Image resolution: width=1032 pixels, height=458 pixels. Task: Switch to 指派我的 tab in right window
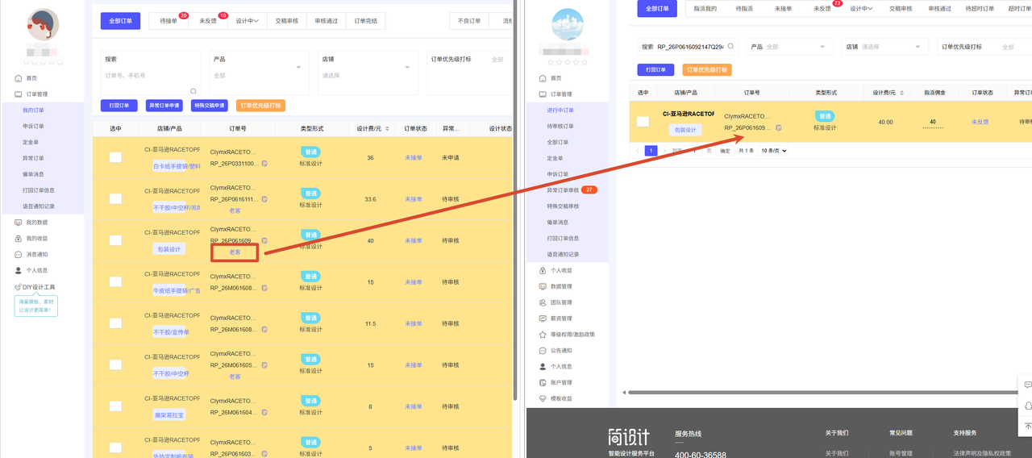tap(705, 8)
